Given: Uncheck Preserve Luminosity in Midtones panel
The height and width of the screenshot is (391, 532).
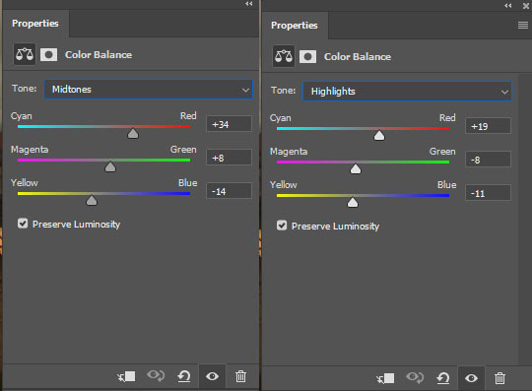Looking at the screenshot, I should (x=23, y=224).
